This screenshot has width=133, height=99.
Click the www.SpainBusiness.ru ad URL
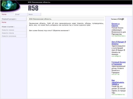119,36
